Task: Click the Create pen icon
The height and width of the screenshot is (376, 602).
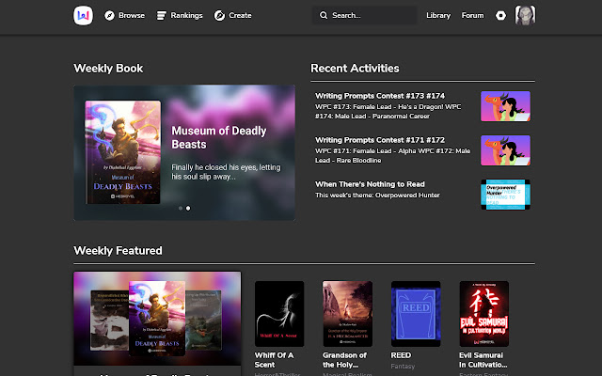Action: 219,16
